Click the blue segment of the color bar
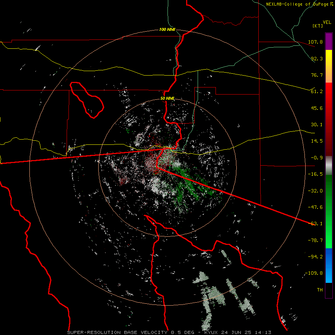Screen dimensions: 335x335 [329, 265]
